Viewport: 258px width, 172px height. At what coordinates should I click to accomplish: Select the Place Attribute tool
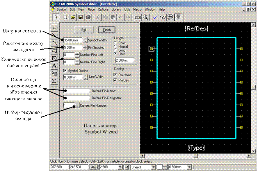pos(54,73)
